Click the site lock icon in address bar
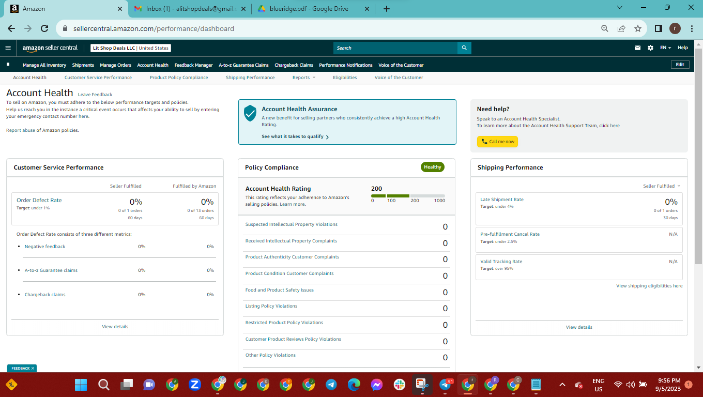The height and width of the screenshot is (397, 703). coord(65,28)
